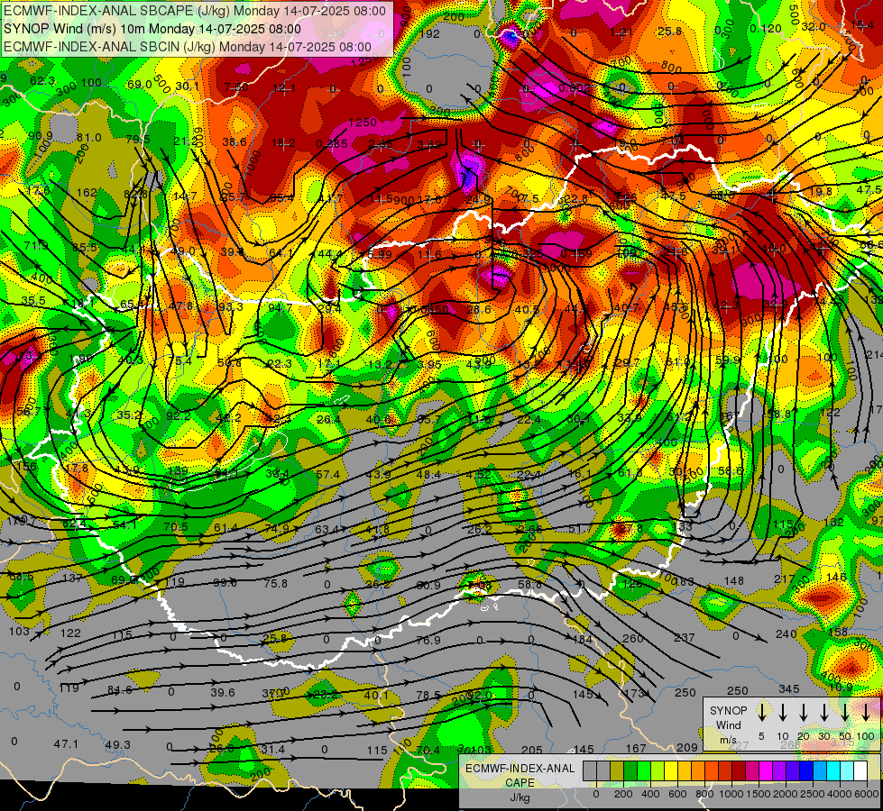883x811 pixels.
Task: Pick the pure blue swatch in the CAPE legend
Action: (805, 770)
